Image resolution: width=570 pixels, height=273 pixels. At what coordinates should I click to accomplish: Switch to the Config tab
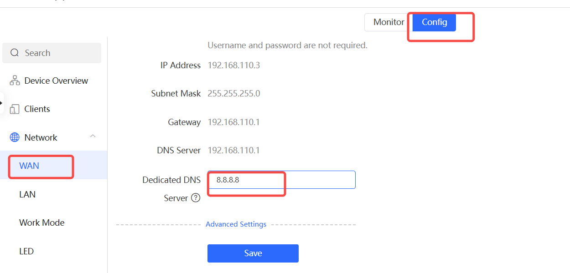(434, 22)
